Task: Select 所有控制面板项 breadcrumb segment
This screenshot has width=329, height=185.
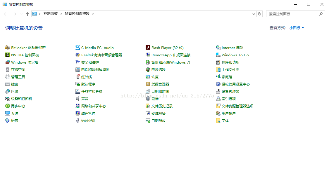Action: [x=77, y=14]
